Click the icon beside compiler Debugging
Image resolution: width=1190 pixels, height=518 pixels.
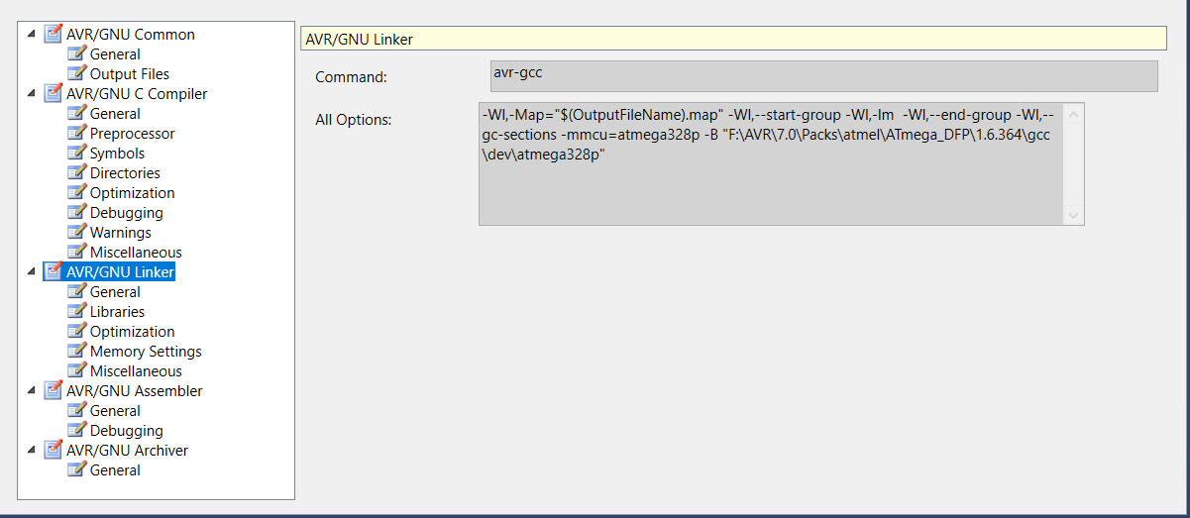click(76, 212)
